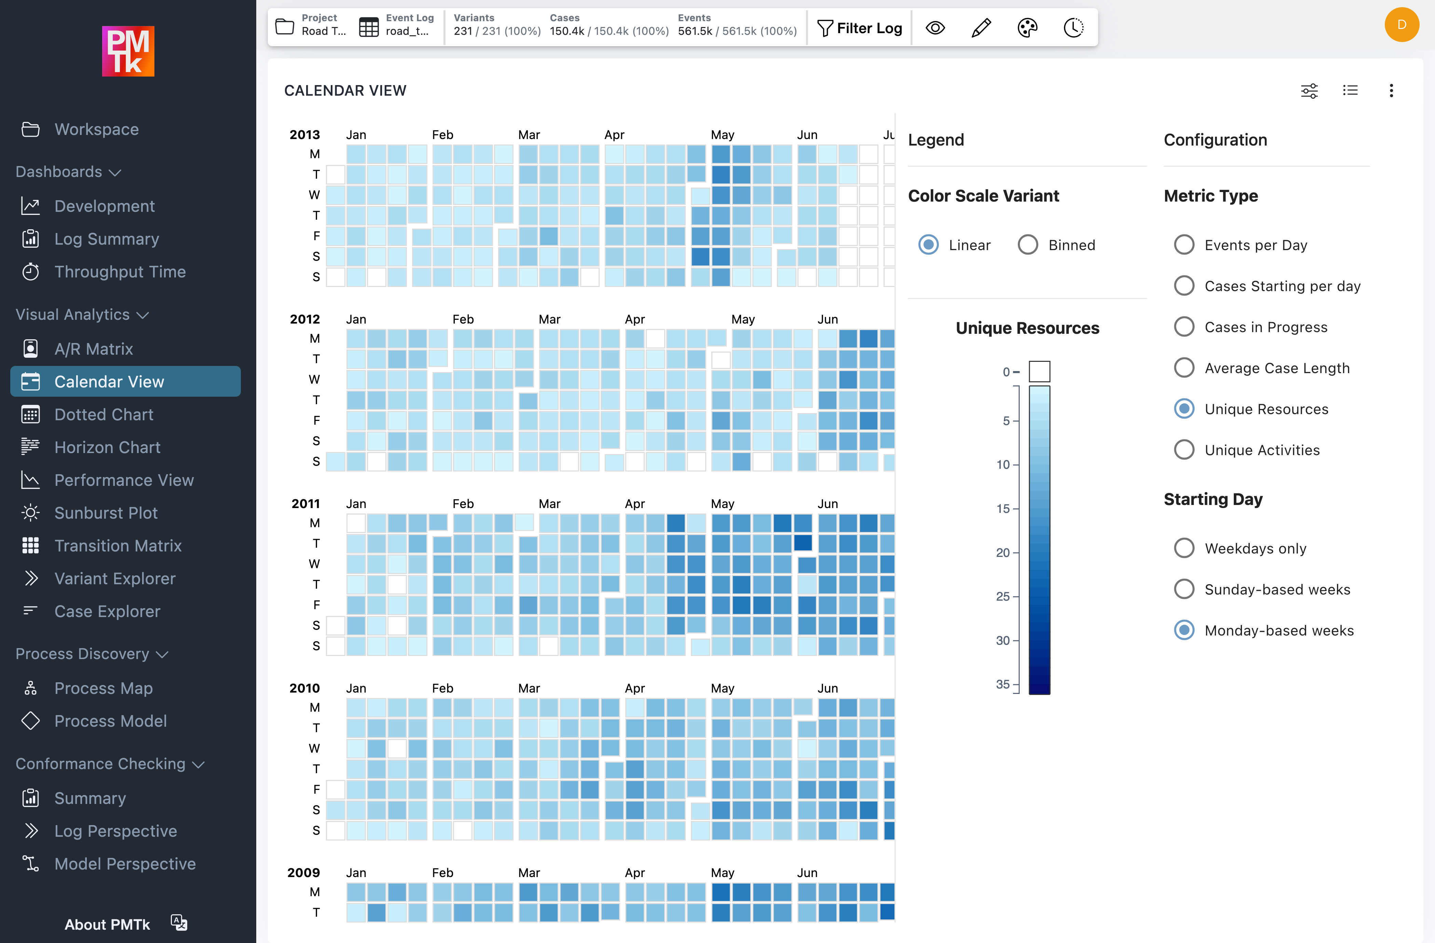Click the eye preview icon in the toolbar

(934, 27)
